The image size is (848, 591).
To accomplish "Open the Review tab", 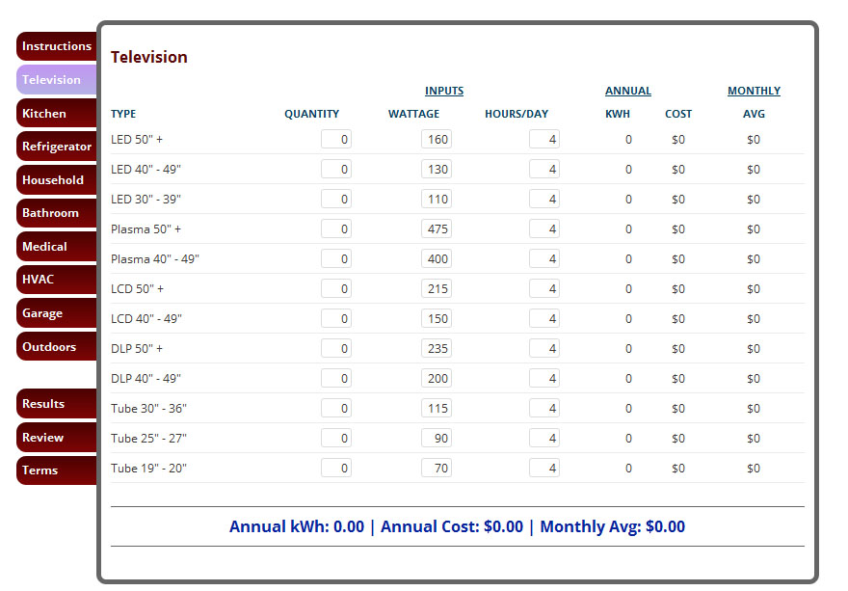I will point(56,438).
